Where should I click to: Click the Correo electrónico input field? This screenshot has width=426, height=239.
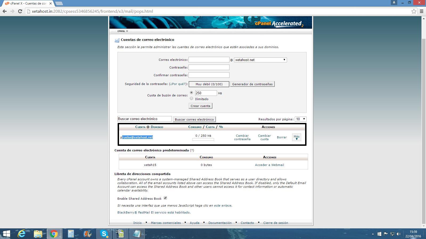click(x=209, y=60)
